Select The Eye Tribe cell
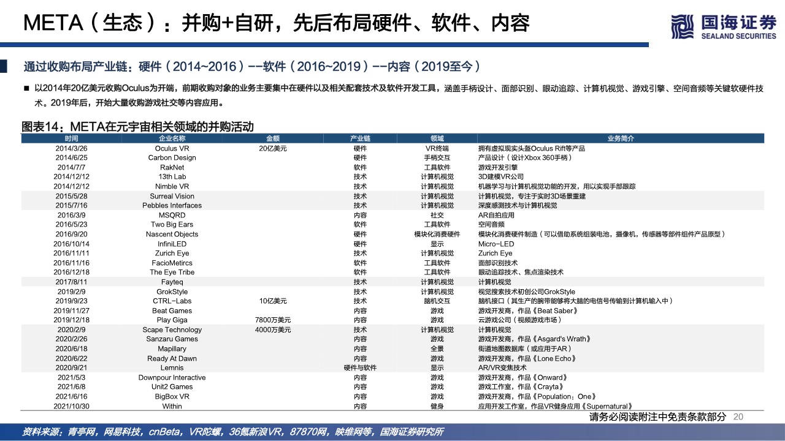The height and width of the screenshot is (441, 785). point(172,272)
